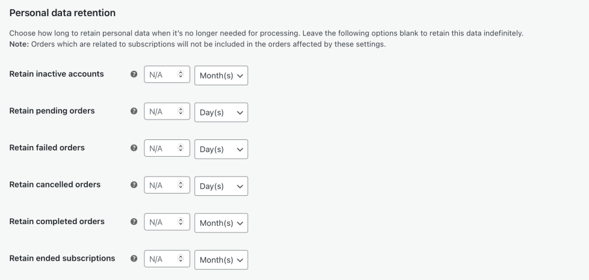Click the Retain inactive accounts label
The width and height of the screenshot is (589, 280).
[57, 74]
